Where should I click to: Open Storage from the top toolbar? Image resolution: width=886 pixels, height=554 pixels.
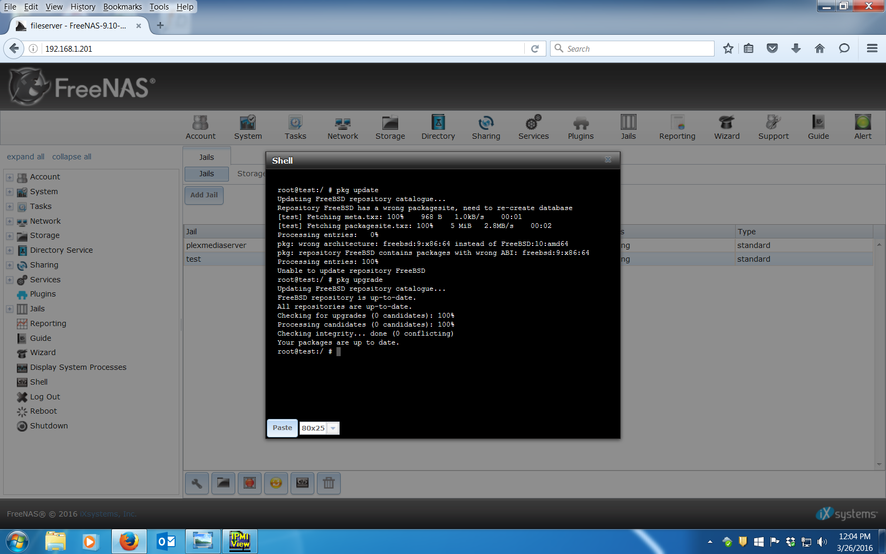pos(390,128)
